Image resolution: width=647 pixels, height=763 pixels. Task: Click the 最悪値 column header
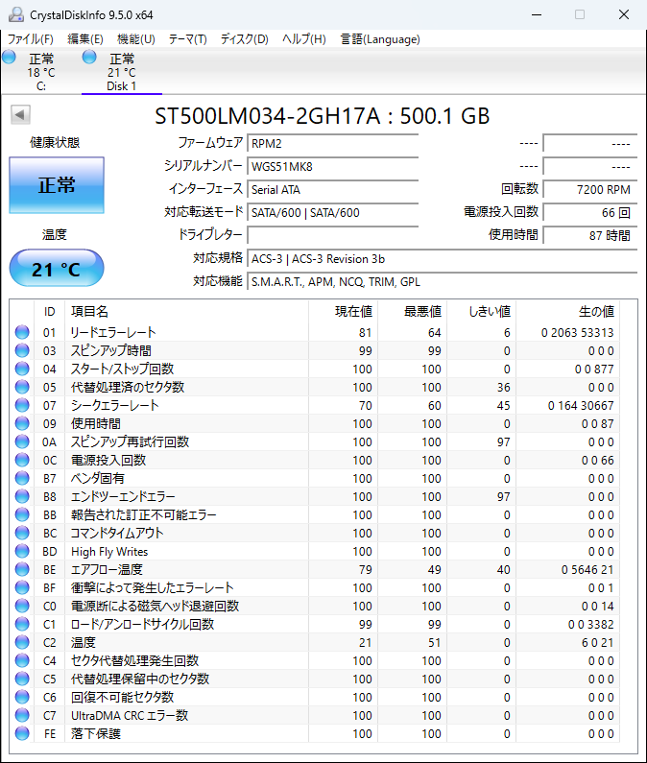[x=413, y=311]
